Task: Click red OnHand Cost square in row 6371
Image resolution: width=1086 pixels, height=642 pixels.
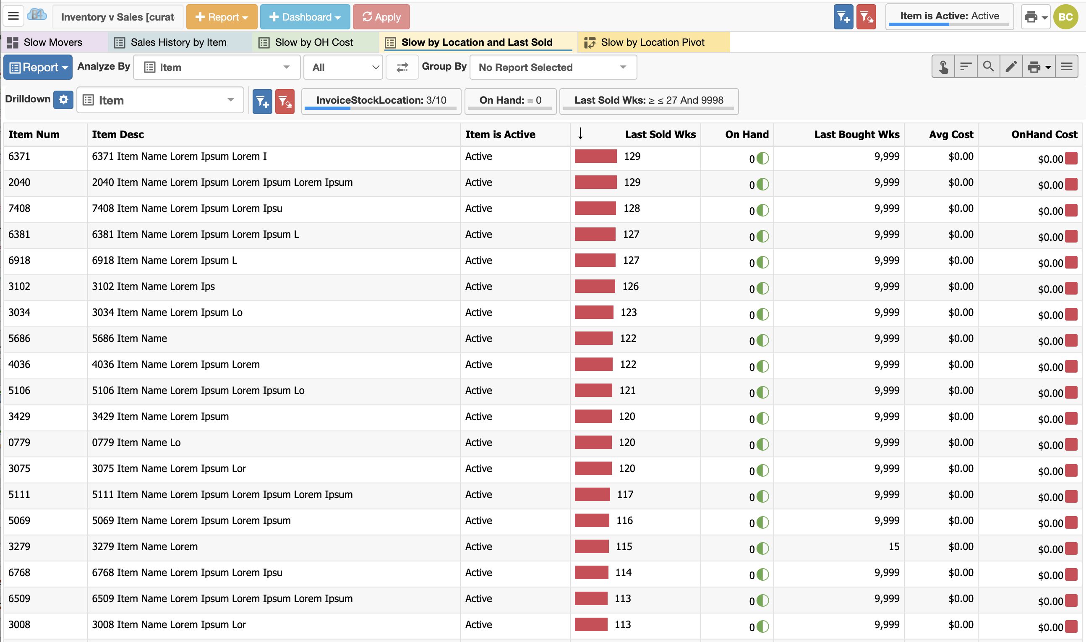Action: click(1071, 158)
